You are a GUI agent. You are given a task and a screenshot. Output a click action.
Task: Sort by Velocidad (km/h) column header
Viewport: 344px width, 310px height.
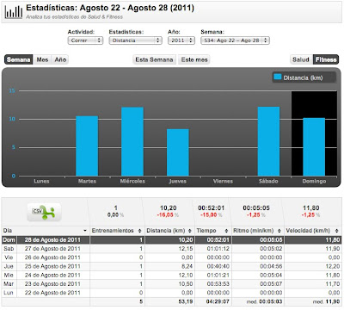pyautogui.click(x=312, y=231)
